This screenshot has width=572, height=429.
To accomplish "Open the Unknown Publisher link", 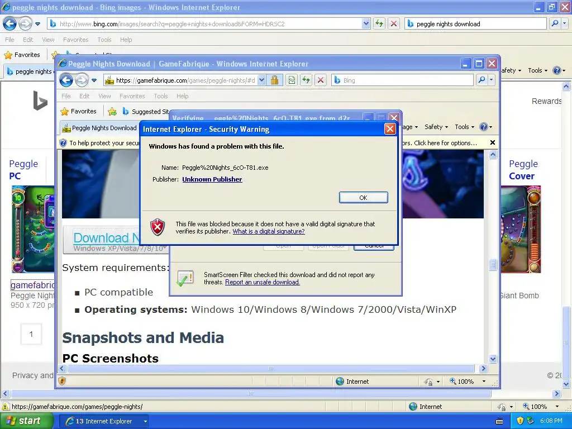I will coord(212,179).
